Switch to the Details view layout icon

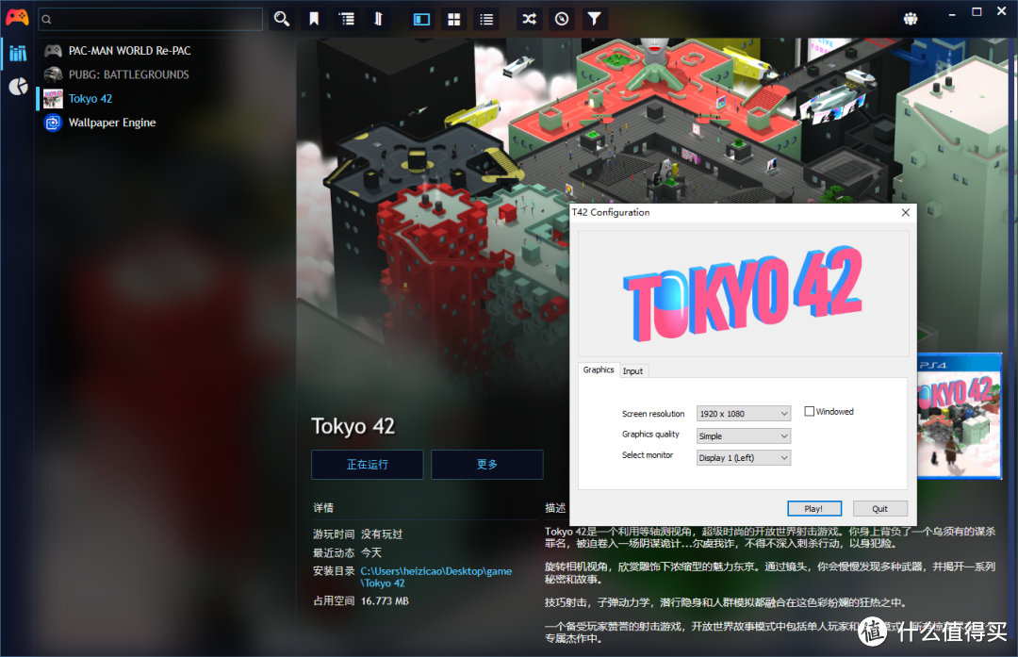tap(421, 19)
